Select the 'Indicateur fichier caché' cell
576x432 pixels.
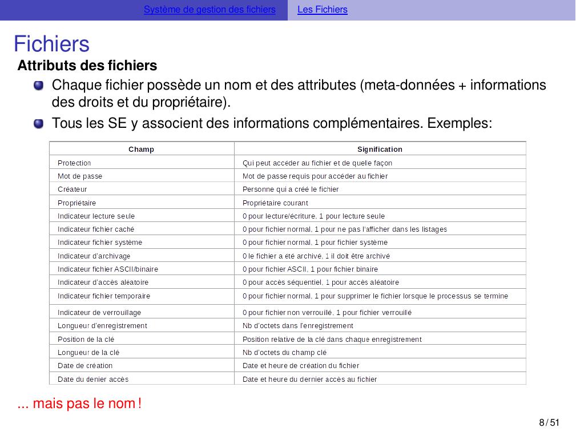point(96,229)
